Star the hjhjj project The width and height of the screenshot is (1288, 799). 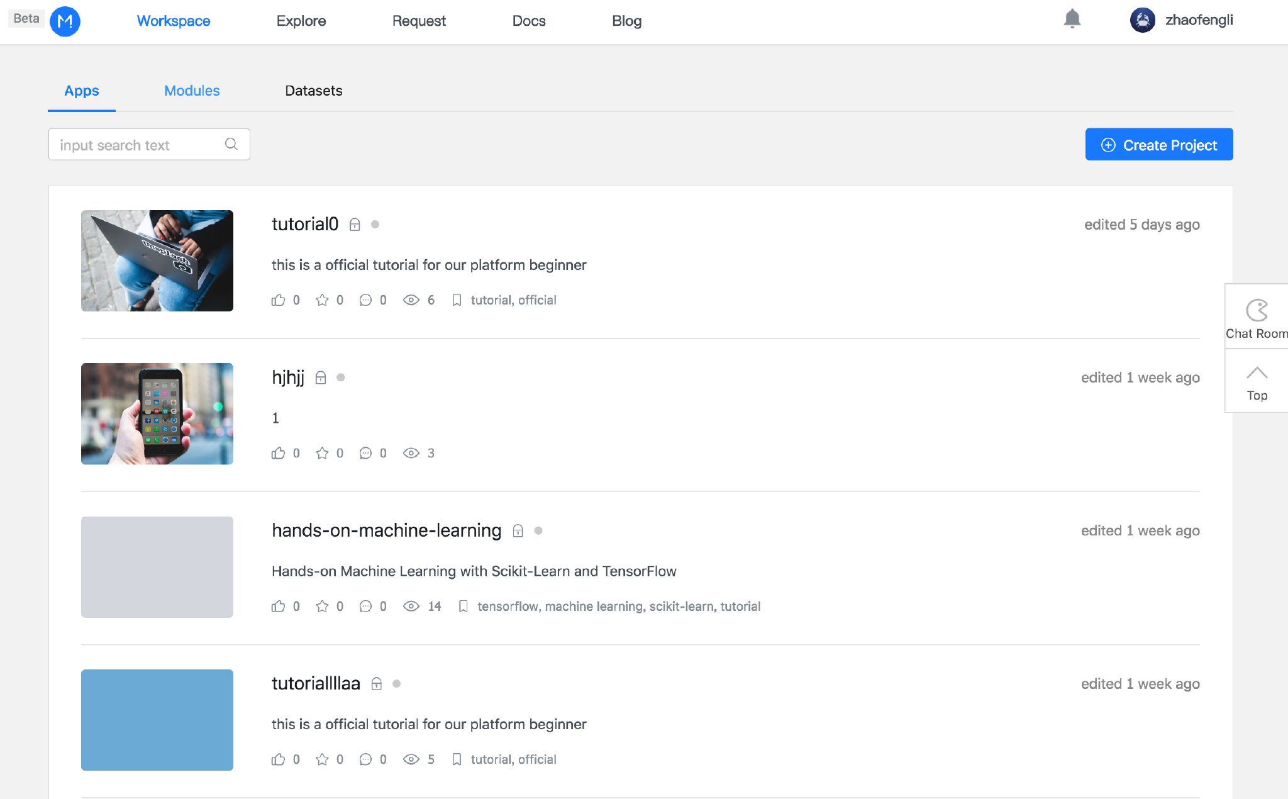click(322, 453)
